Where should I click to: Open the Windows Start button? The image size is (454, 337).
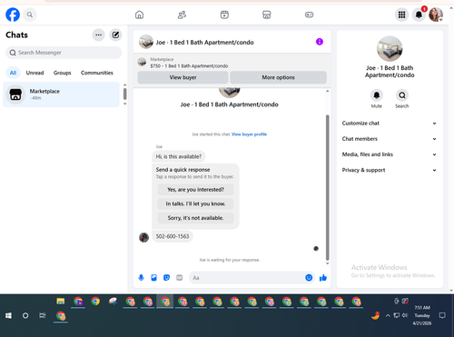tap(8, 316)
